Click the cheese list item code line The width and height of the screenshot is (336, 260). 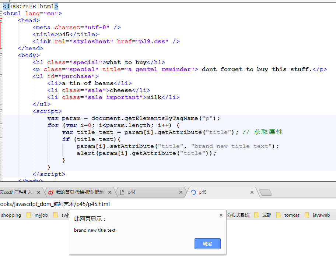tap(99, 90)
